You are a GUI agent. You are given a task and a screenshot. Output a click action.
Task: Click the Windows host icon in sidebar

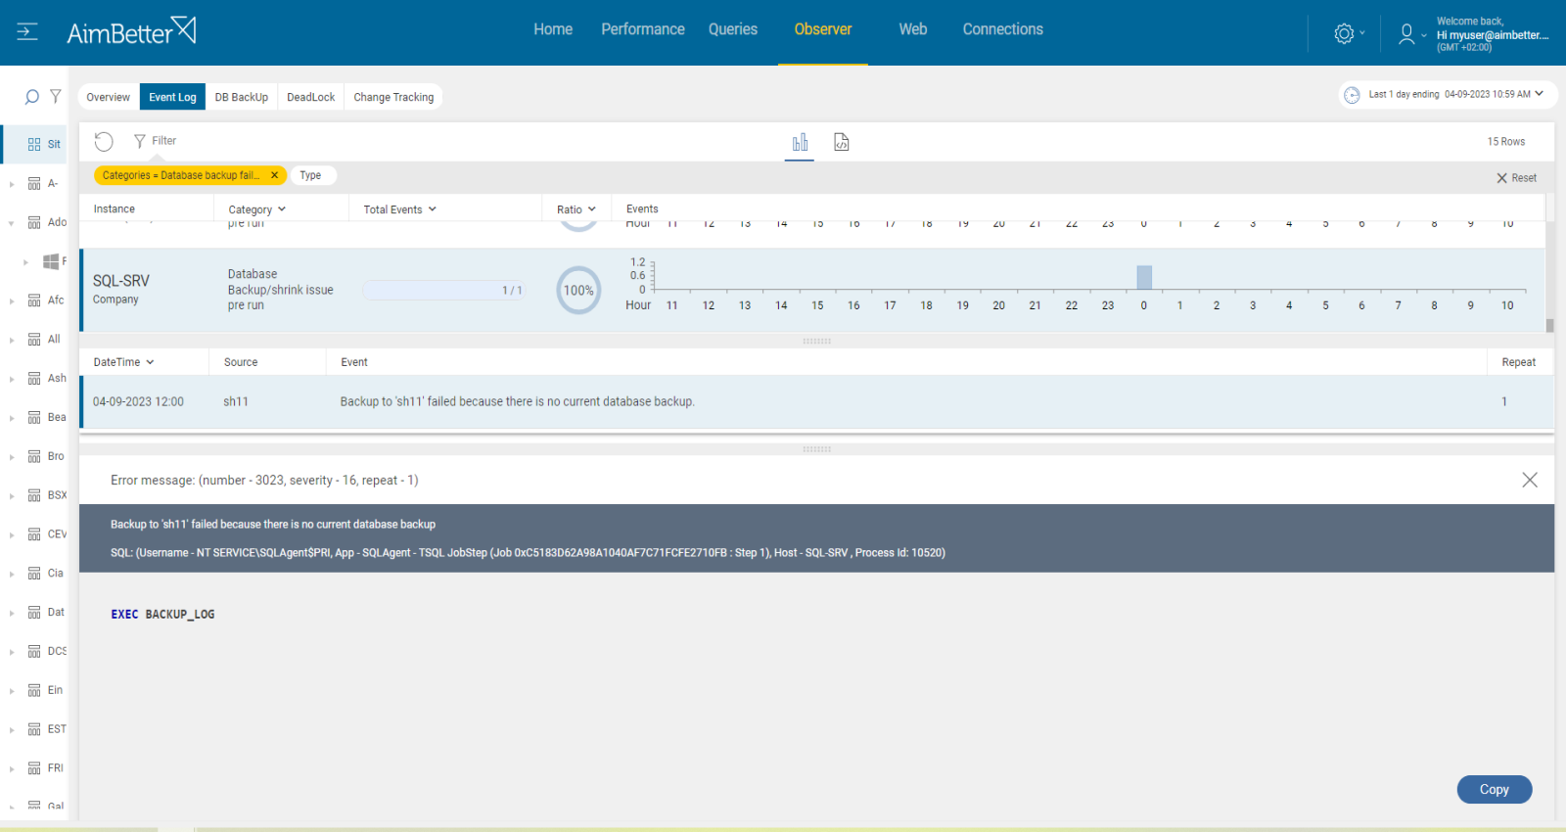(x=51, y=261)
